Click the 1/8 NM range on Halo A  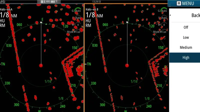[8, 15]
